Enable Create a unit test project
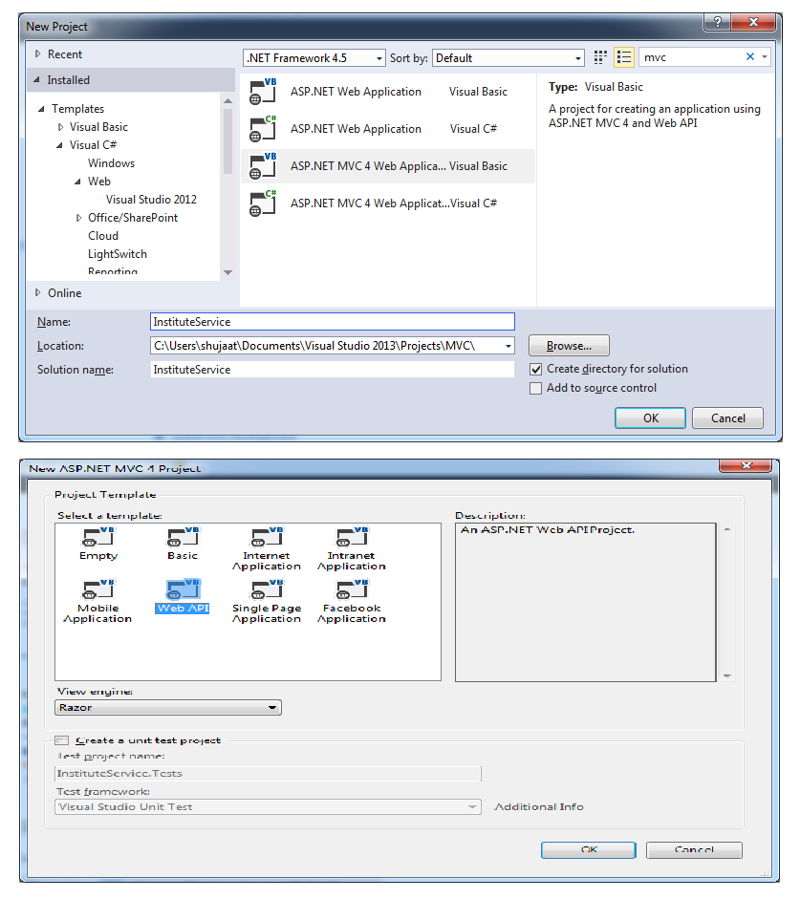Viewport: 800px width, 899px height. (62, 740)
